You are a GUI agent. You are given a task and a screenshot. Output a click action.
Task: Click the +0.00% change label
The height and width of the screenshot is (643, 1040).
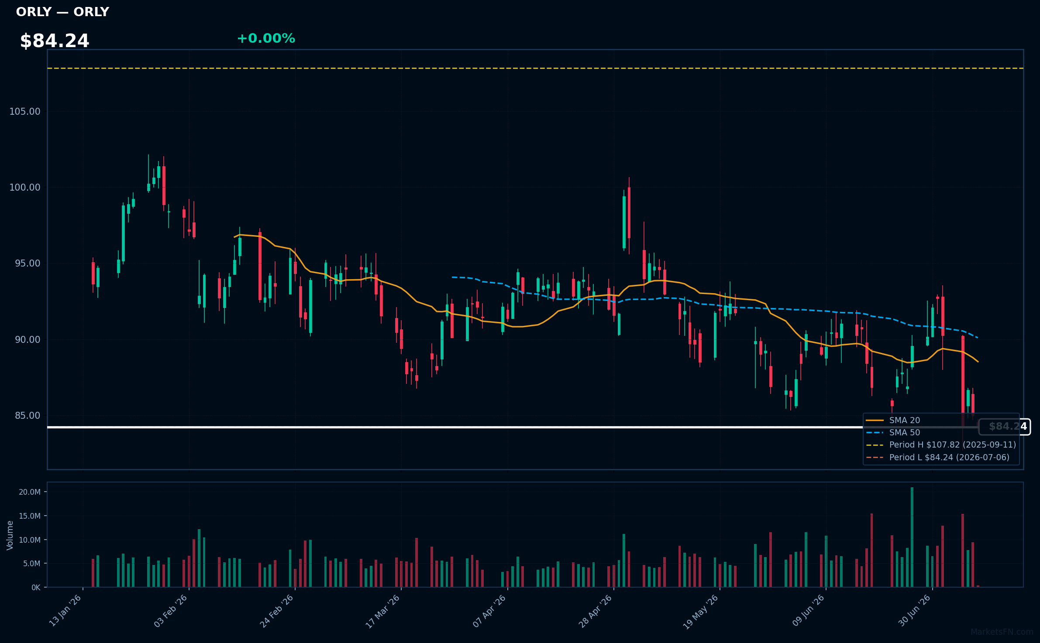(x=266, y=38)
